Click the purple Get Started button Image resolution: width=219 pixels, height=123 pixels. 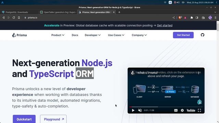coord(183,35)
